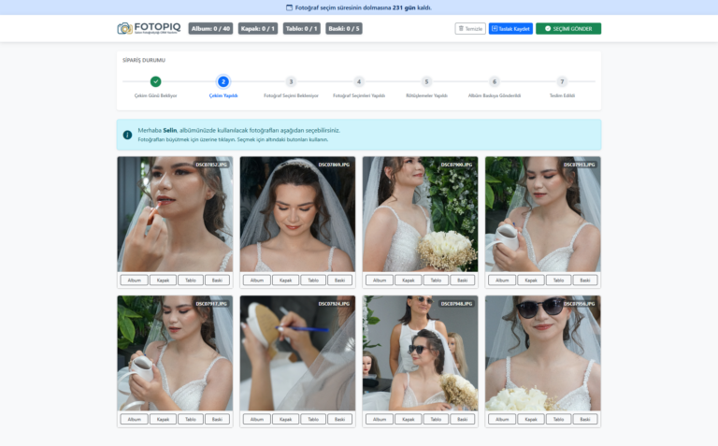
Task: Toggle 'Baskı' for photo DSC07913.JPG
Action: tap(584, 280)
